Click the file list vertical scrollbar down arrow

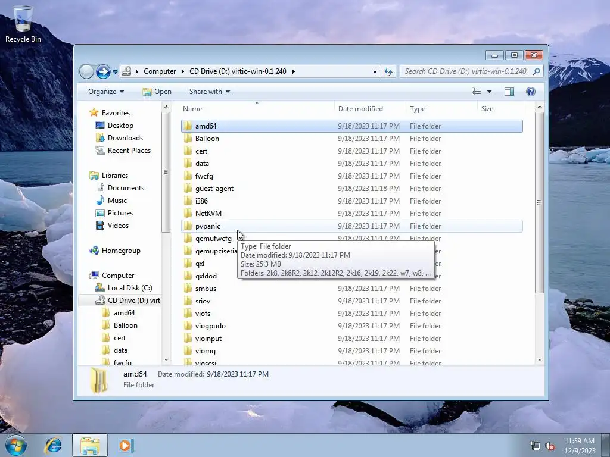pyautogui.click(x=540, y=360)
